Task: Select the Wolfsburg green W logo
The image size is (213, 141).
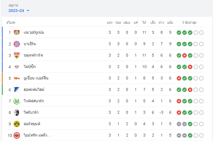Action: pos(17,101)
